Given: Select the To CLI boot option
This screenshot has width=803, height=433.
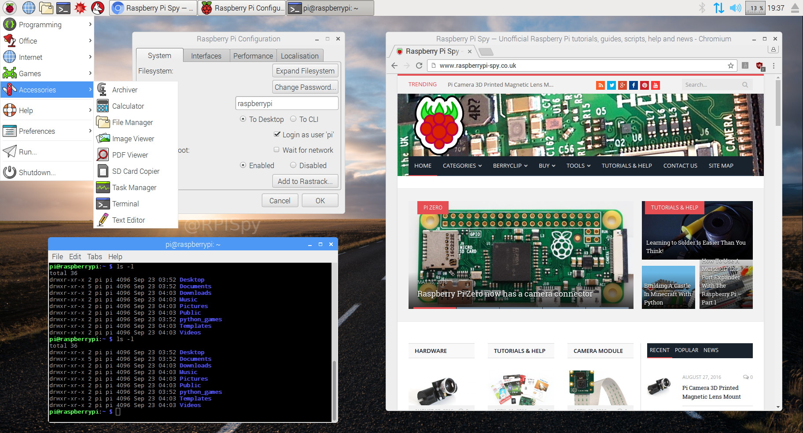Looking at the screenshot, I should tap(294, 119).
